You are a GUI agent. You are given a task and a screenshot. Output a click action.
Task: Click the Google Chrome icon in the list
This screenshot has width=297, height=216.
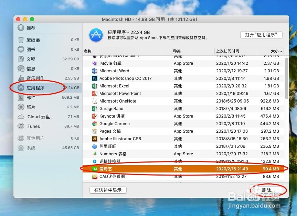pos(95,123)
